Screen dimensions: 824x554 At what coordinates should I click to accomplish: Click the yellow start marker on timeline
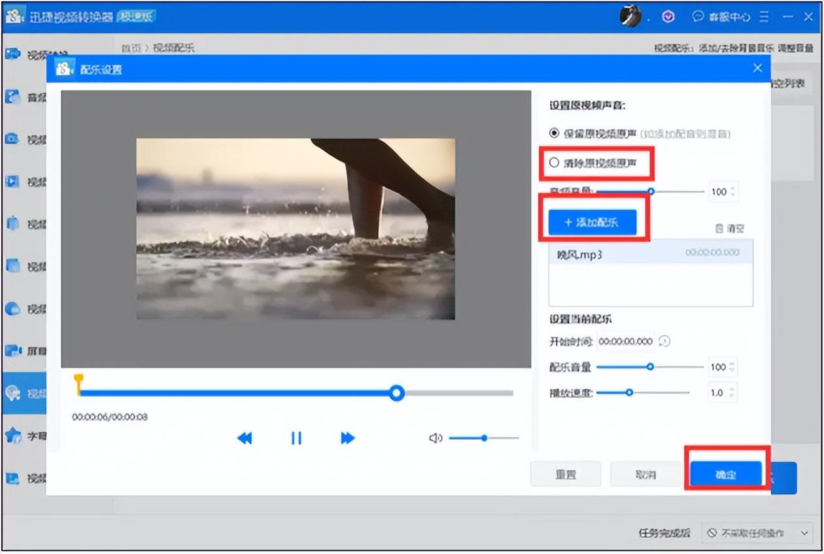click(x=78, y=384)
